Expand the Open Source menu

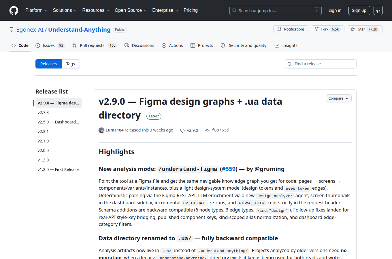click(131, 10)
